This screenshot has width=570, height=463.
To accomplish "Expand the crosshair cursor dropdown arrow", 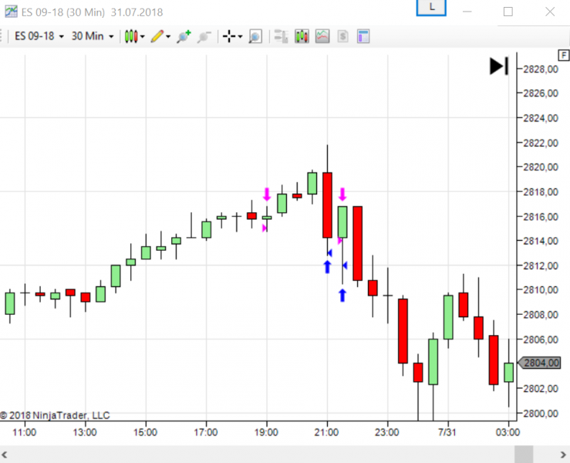I will pos(240,37).
